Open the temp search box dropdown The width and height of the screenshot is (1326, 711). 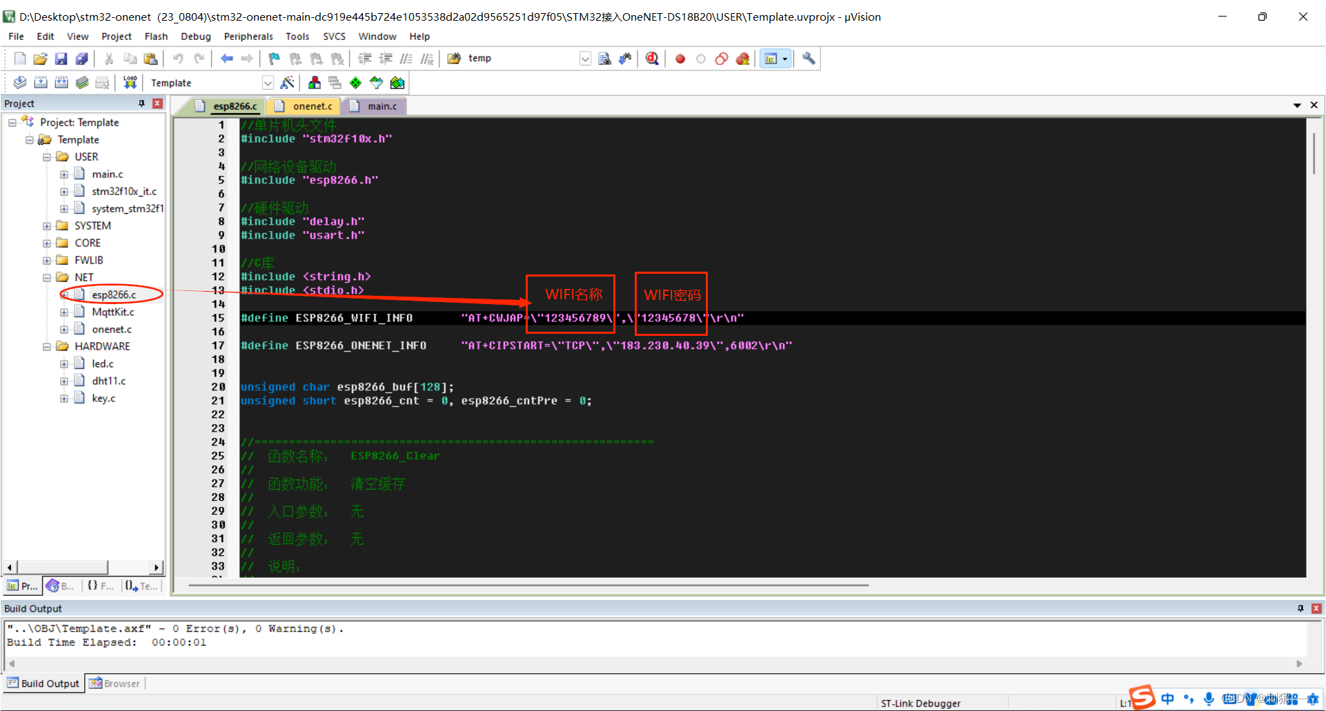[x=585, y=59]
